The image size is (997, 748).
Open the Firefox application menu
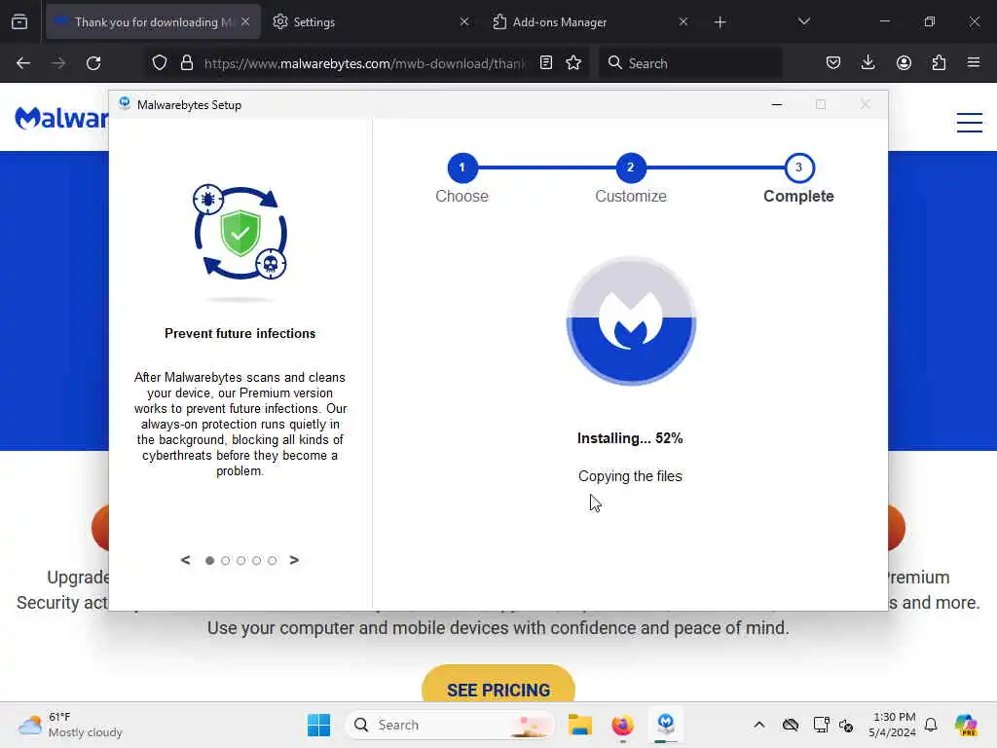[x=974, y=63]
